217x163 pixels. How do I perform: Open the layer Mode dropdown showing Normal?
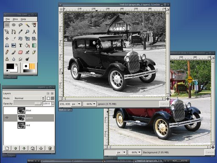29,98
